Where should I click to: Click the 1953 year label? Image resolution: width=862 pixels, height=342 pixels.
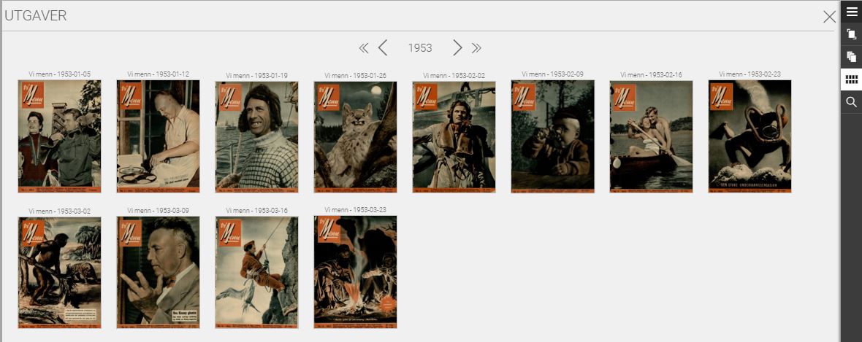coord(420,48)
